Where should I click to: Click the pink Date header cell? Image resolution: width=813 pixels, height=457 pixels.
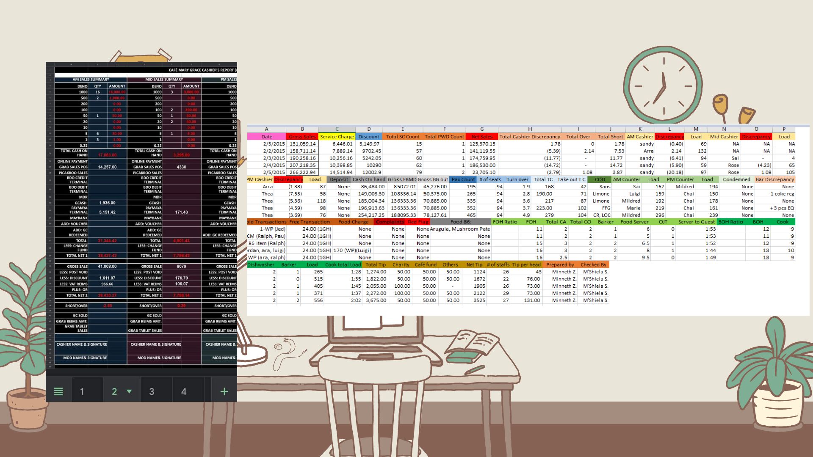[267, 137]
